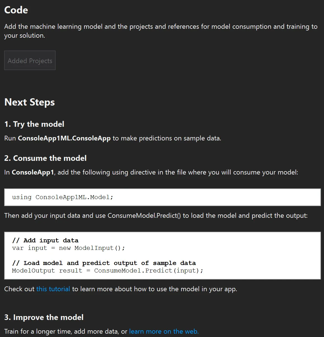The height and width of the screenshot is (337, 324).
Task: Click the 'var input = new ModelInput();' code line
Action: (x=68, y=248)
